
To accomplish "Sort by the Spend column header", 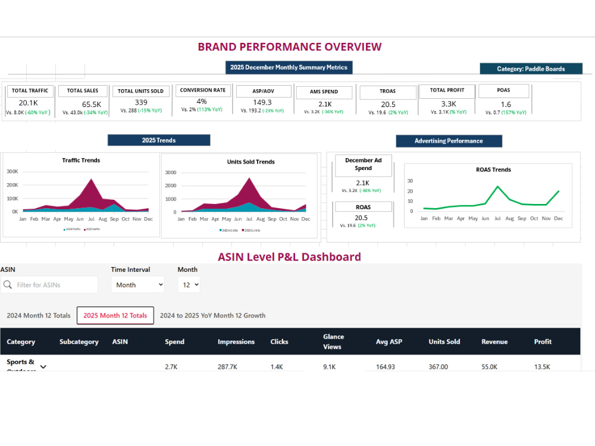I will 174,342.
